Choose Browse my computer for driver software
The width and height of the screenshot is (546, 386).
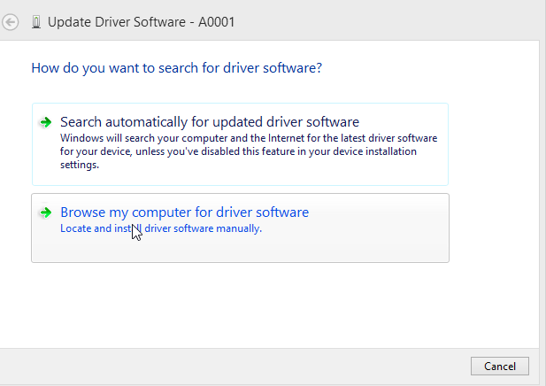(x=240, y=228)
